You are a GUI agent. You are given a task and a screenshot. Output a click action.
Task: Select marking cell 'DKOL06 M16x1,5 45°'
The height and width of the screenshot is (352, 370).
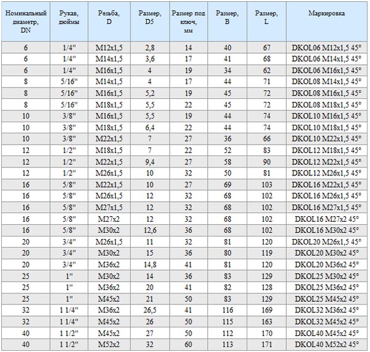tap(327, 70)
